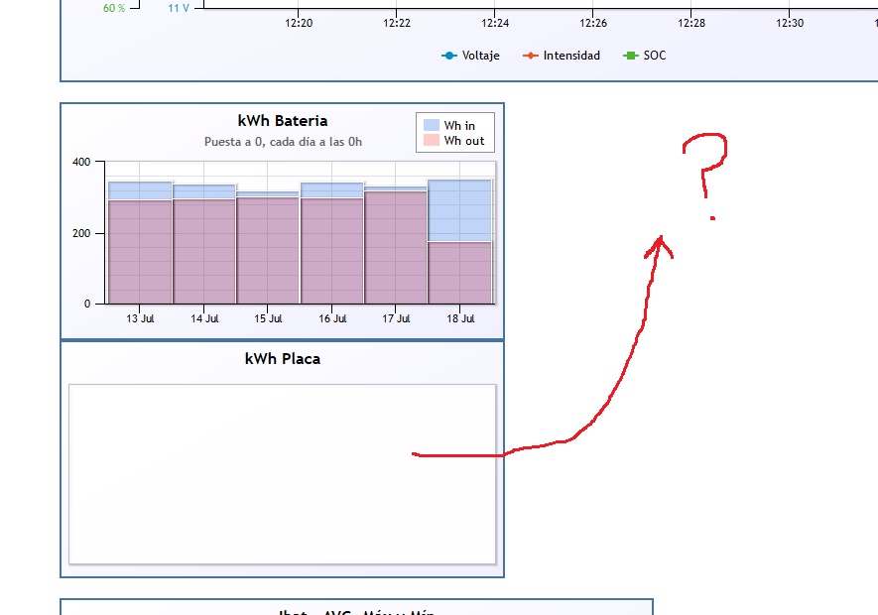Click the 60 % SOC axis label

pyautogui.click(x=114, y=8)
